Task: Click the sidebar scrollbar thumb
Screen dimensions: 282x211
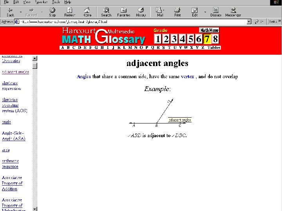Action: click(35, 66)
